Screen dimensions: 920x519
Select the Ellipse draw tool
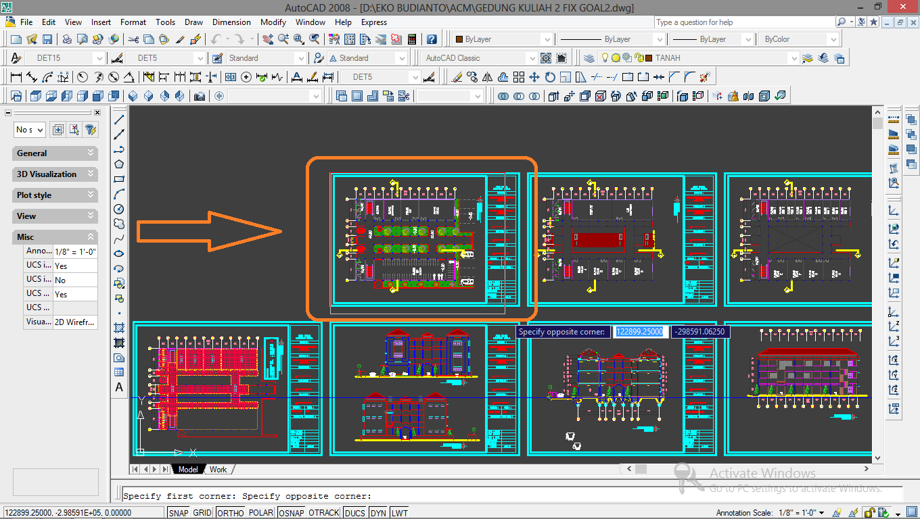click(x=119, y=253)
